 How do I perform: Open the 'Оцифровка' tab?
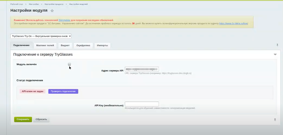tap(83, 46)
